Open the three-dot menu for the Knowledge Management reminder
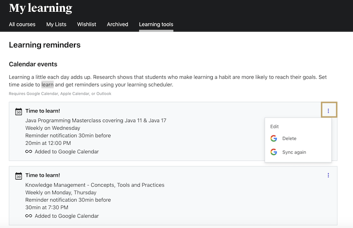The height and width of the screenshot is (228, 353). [328, 175]
